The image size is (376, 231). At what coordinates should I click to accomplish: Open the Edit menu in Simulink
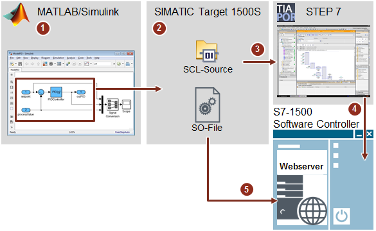click(x=19, y=58)
